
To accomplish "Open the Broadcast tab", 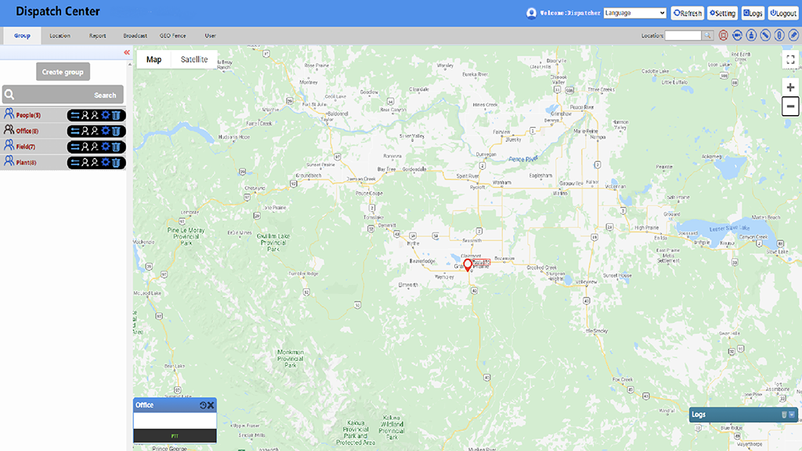I will click(135, 36).
